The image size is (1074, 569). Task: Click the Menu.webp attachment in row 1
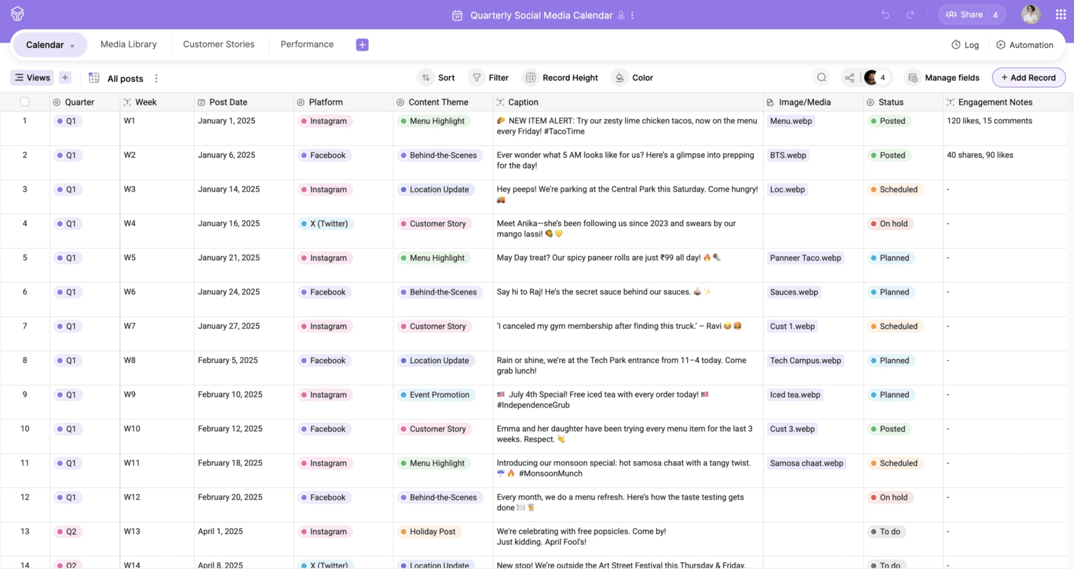791,121
